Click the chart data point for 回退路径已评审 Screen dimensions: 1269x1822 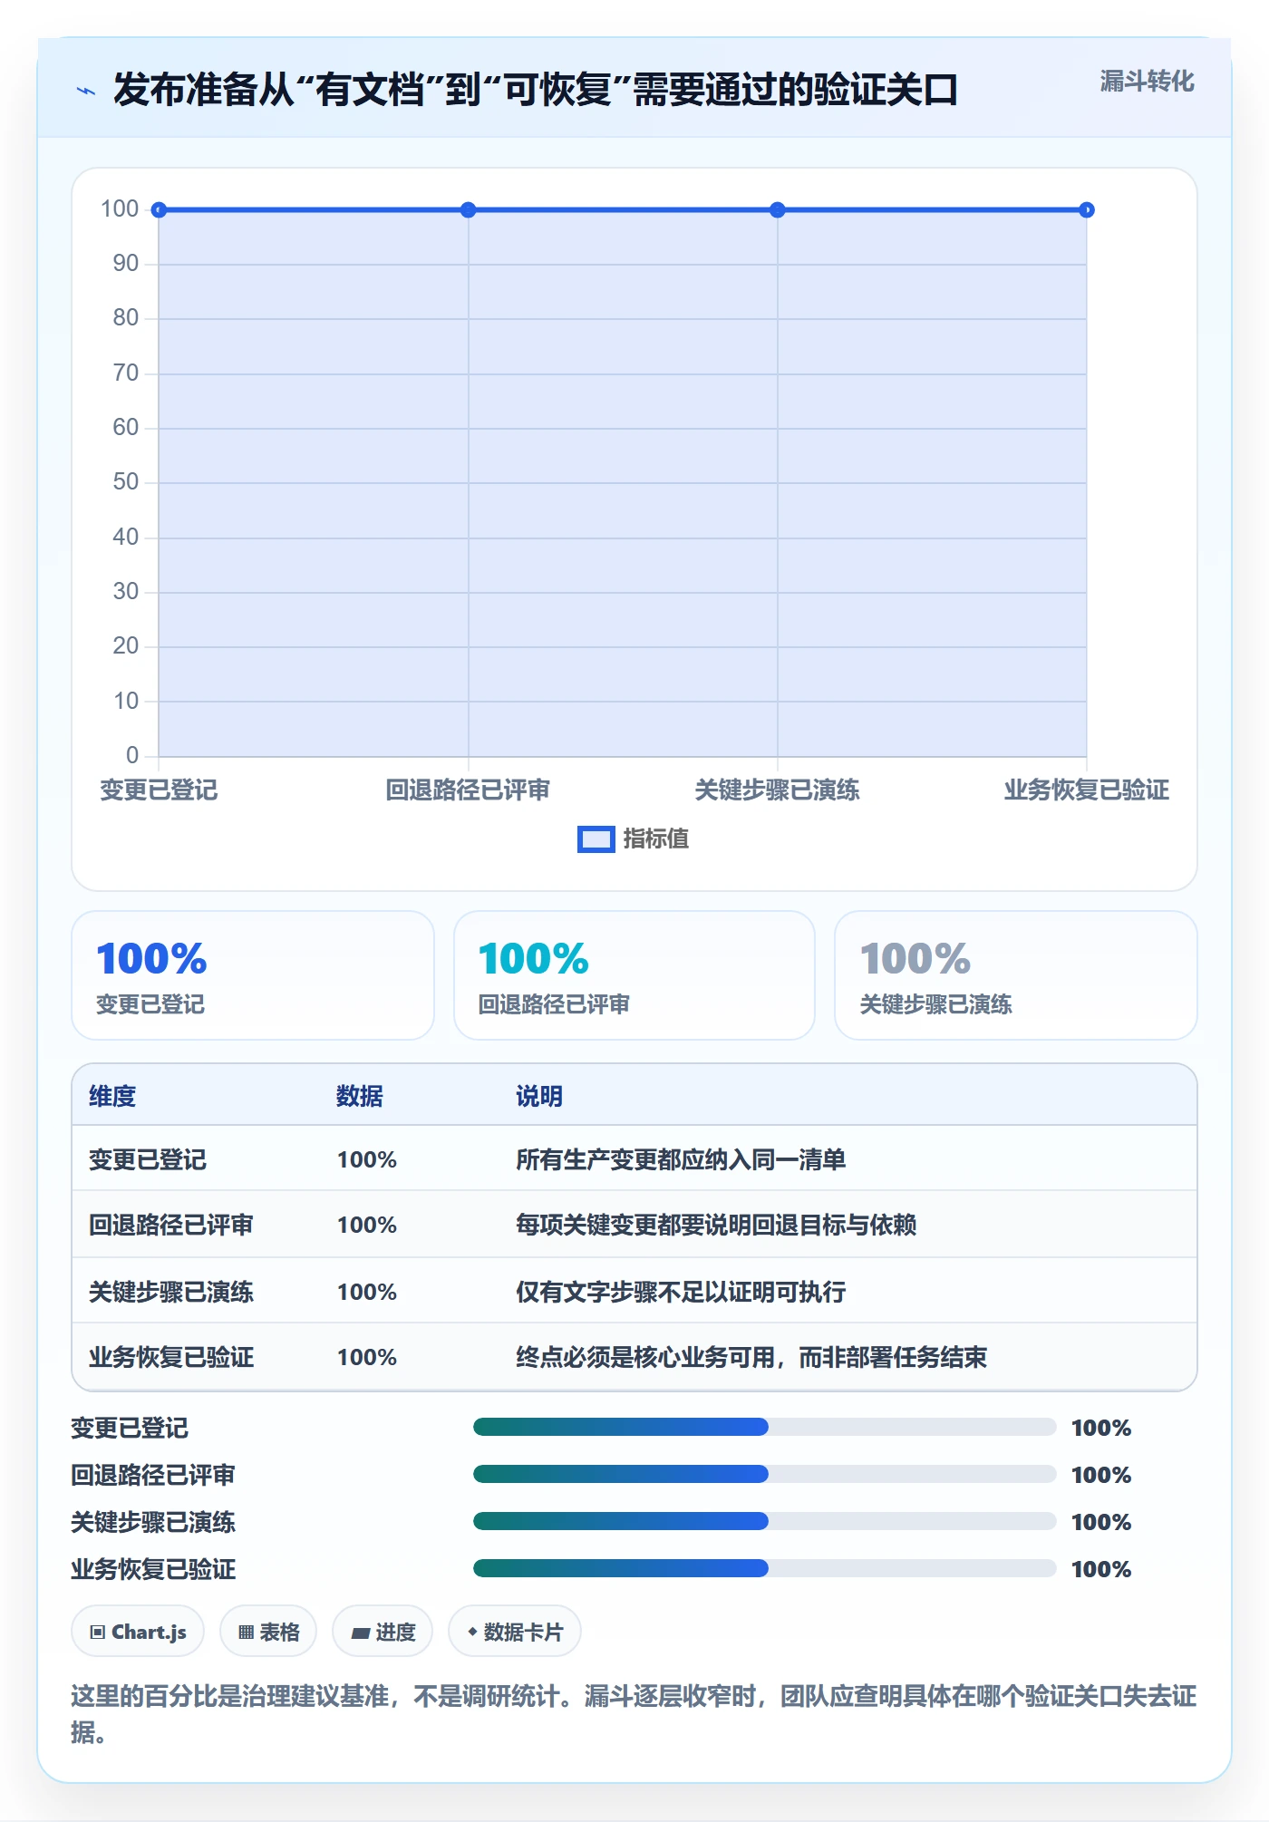469,210
